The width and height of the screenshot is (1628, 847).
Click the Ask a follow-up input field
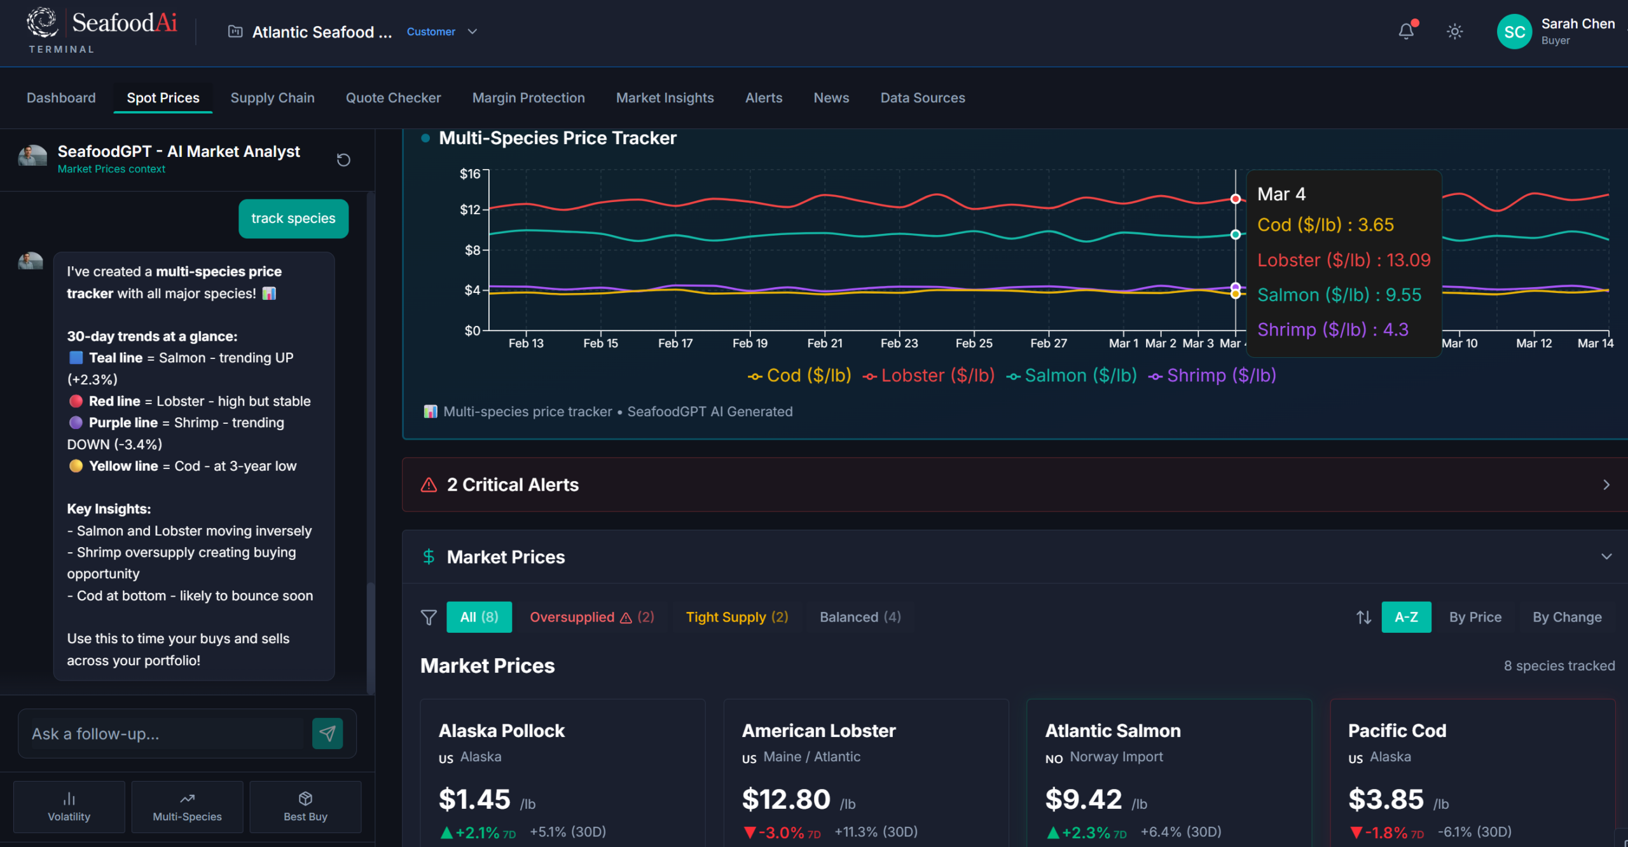point(165,734)
